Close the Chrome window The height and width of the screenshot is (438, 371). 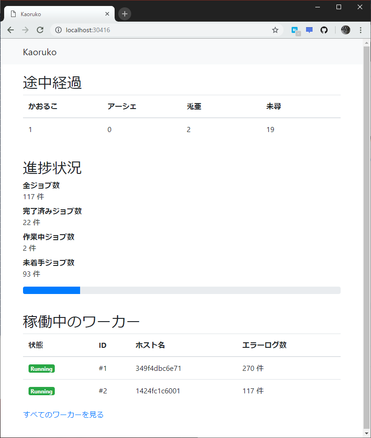[360, 7]
